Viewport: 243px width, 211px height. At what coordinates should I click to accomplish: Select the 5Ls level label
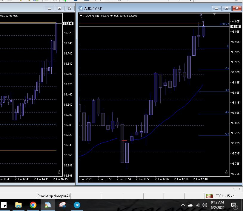pyautogui.click(x=227, y=134)
